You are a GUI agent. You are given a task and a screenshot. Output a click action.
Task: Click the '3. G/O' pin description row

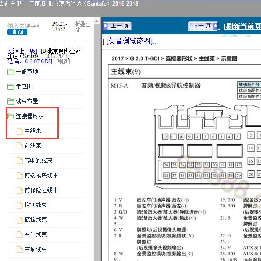(160, 212)
